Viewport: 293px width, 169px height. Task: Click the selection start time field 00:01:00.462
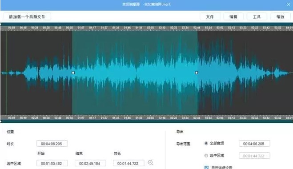(x=52, y=163)
